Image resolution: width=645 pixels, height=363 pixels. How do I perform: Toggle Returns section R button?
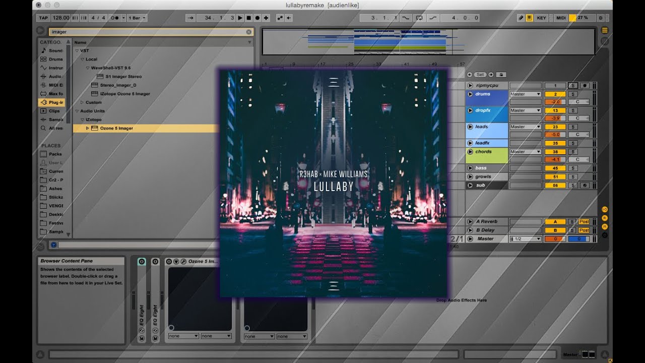point(605,218)
